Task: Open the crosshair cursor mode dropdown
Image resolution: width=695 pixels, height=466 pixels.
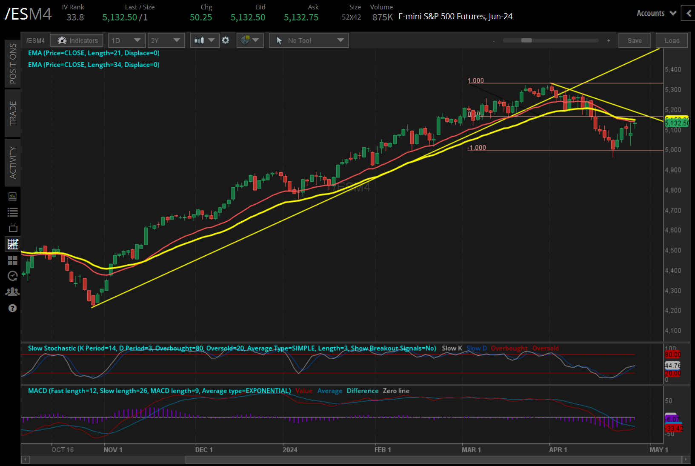Action: (x=250, y=40)
